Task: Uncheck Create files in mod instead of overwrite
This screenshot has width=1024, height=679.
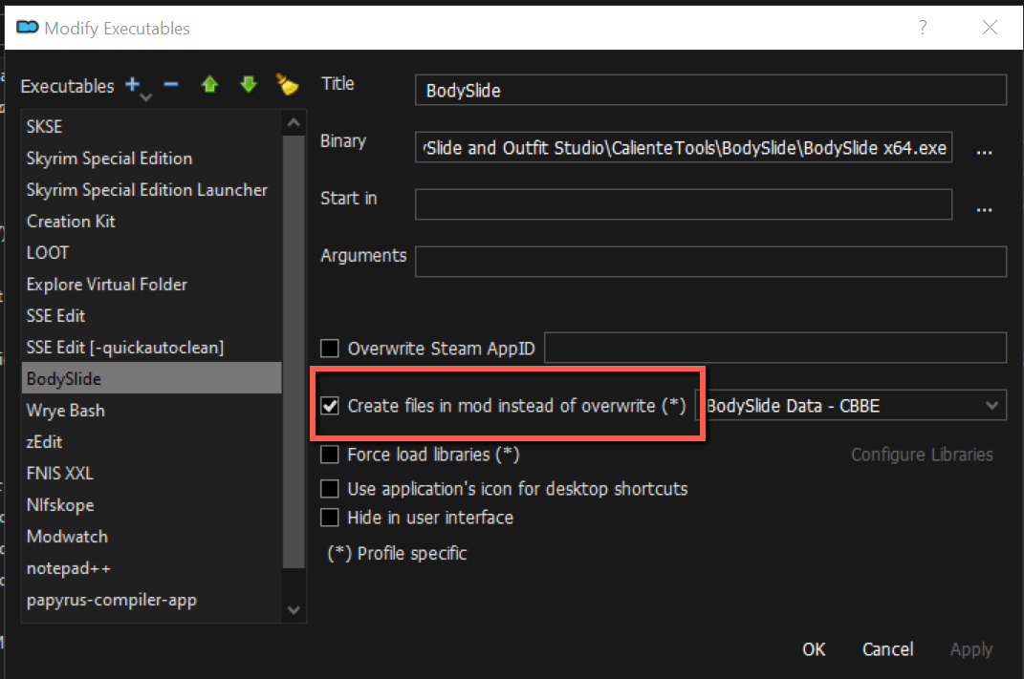Action: coord(330,406)
